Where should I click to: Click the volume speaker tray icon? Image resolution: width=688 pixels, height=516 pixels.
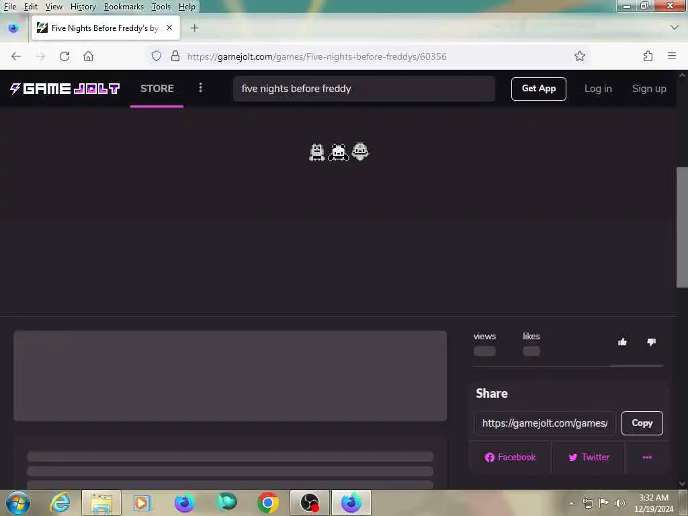pyautogui.click(x=619, y=503)
